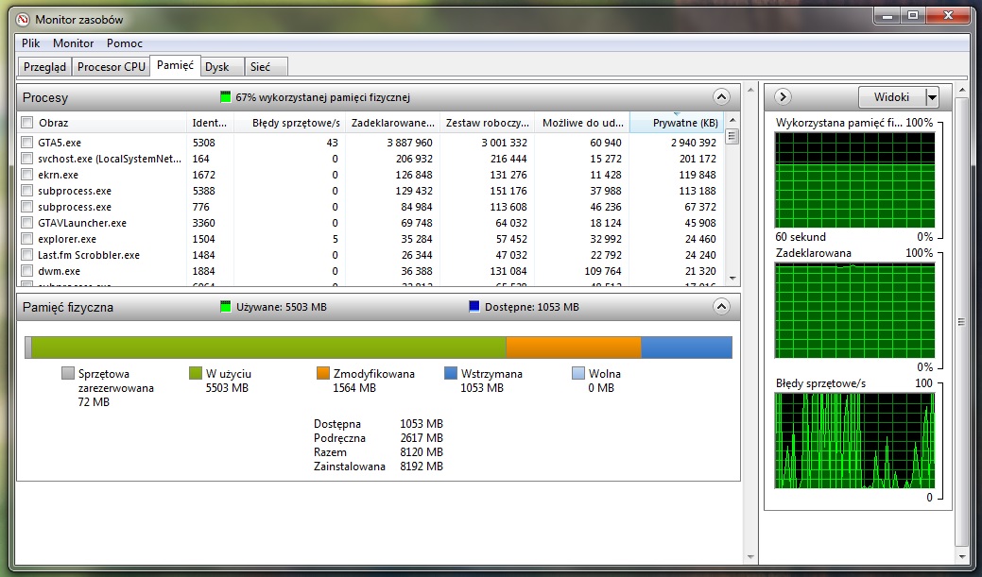Check the GTAVLauncher.exe checkbox
The height and width of the screenshot is (577, 982).
point(26,223)
